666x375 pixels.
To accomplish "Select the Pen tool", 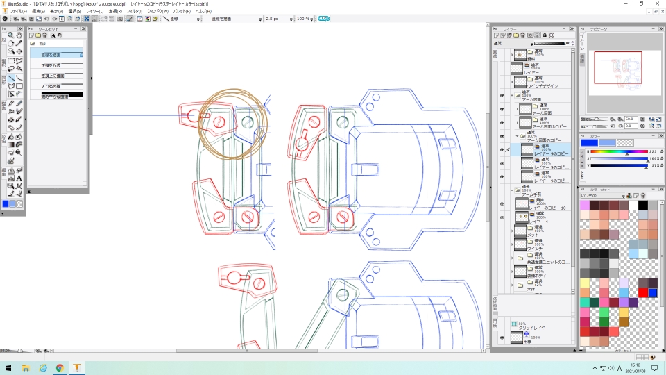I will point(11,103).
